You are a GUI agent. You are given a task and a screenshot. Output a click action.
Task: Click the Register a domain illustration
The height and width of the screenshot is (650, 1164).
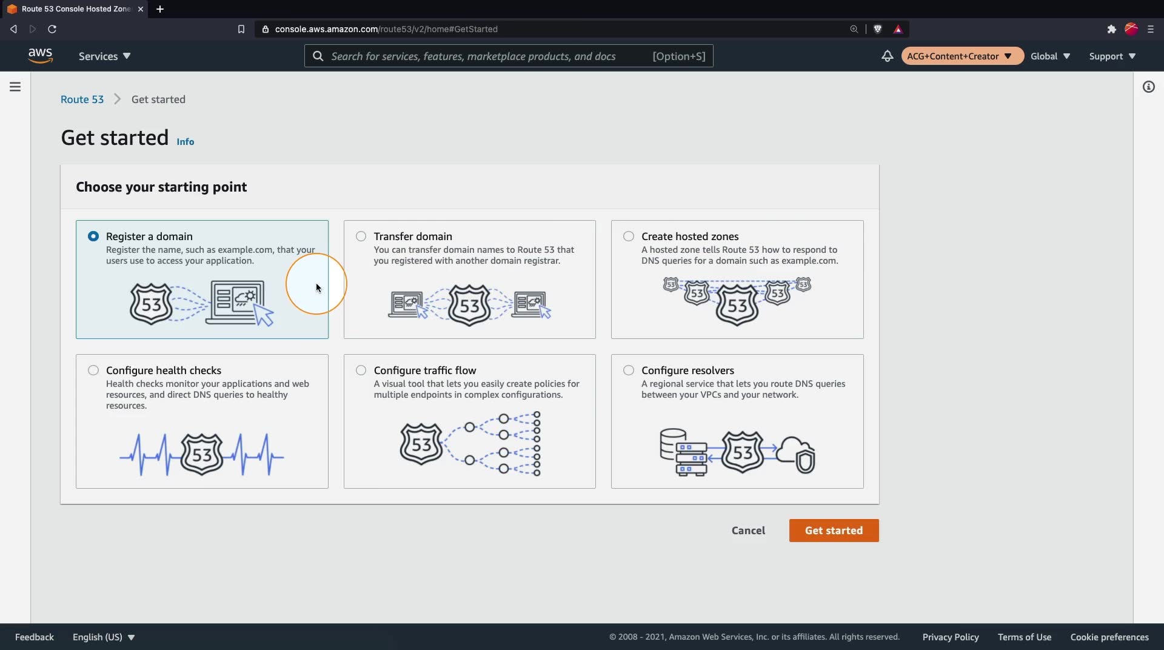click(x=202, y=303)
